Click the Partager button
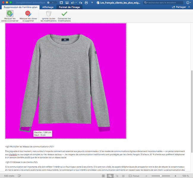Image resolution: width=193 pixels, height=178 pixels. click(x=179, y=7)
